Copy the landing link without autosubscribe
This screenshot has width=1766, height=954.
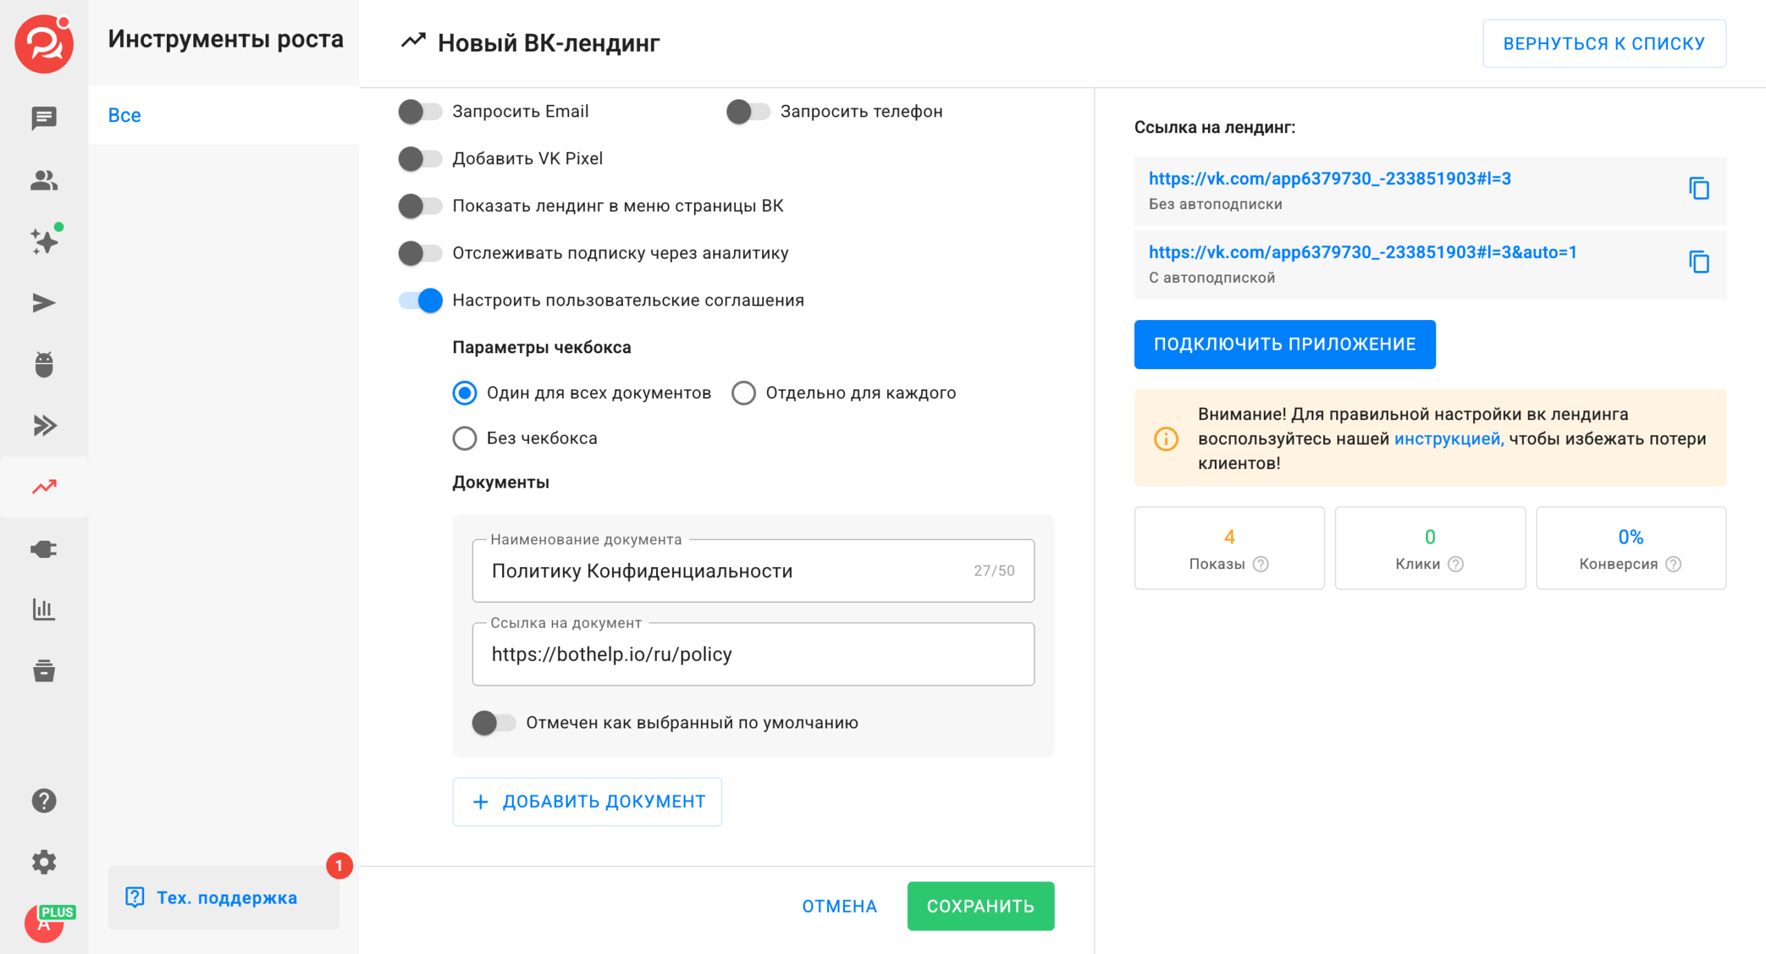[x=1698, y=188]
